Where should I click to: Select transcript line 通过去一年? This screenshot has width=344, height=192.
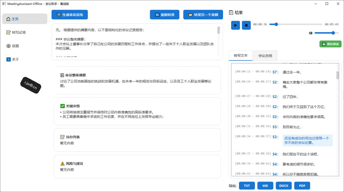pos(292,72)
